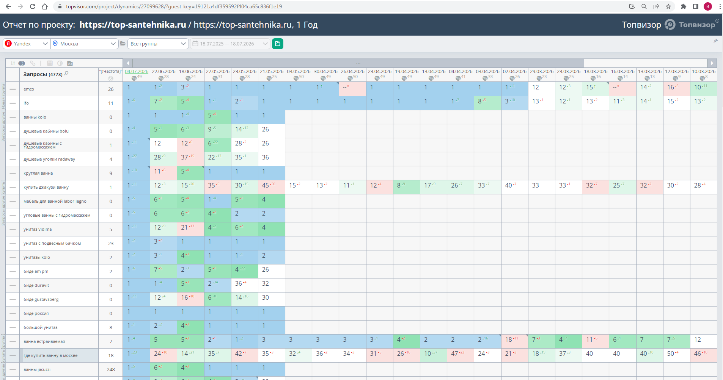Click the dash handle of круглая ванна row
Viewport: 723px width, 380px height.
click(13, 173)
